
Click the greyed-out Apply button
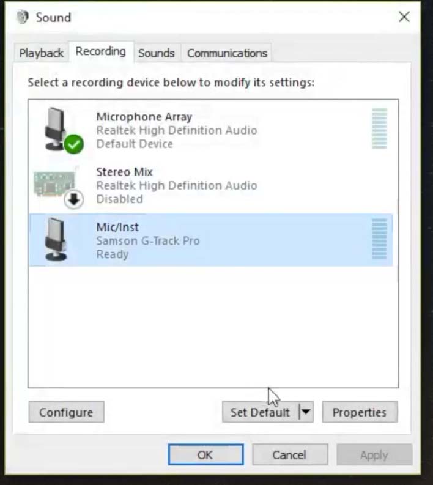point(374,454)
